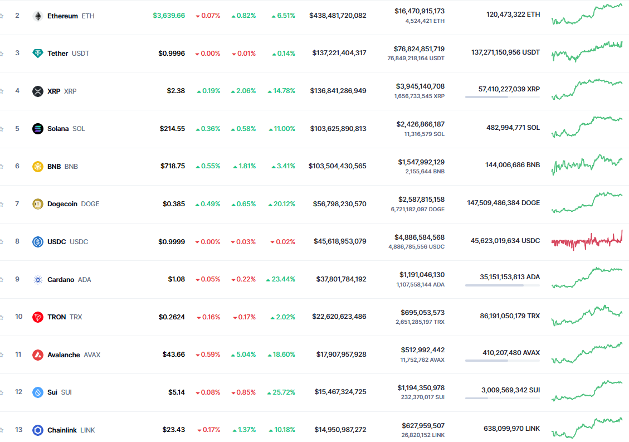Toggle TRON watchlist star
The width and height of the screenshot is (629, 442).
[x=2, y=317]
